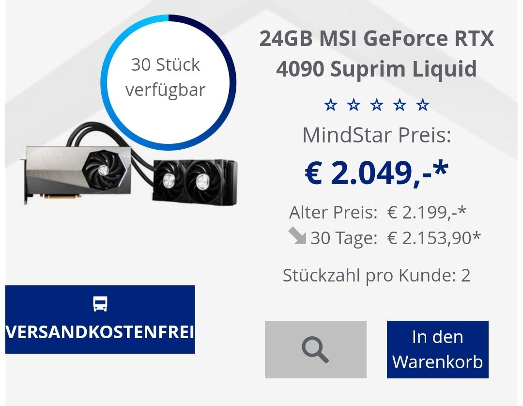Click Stückzahl pro Kunde text
This screenshot has width=523, height=406.
[377, 276]
